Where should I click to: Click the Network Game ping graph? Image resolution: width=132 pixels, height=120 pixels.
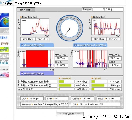[90, 59]
